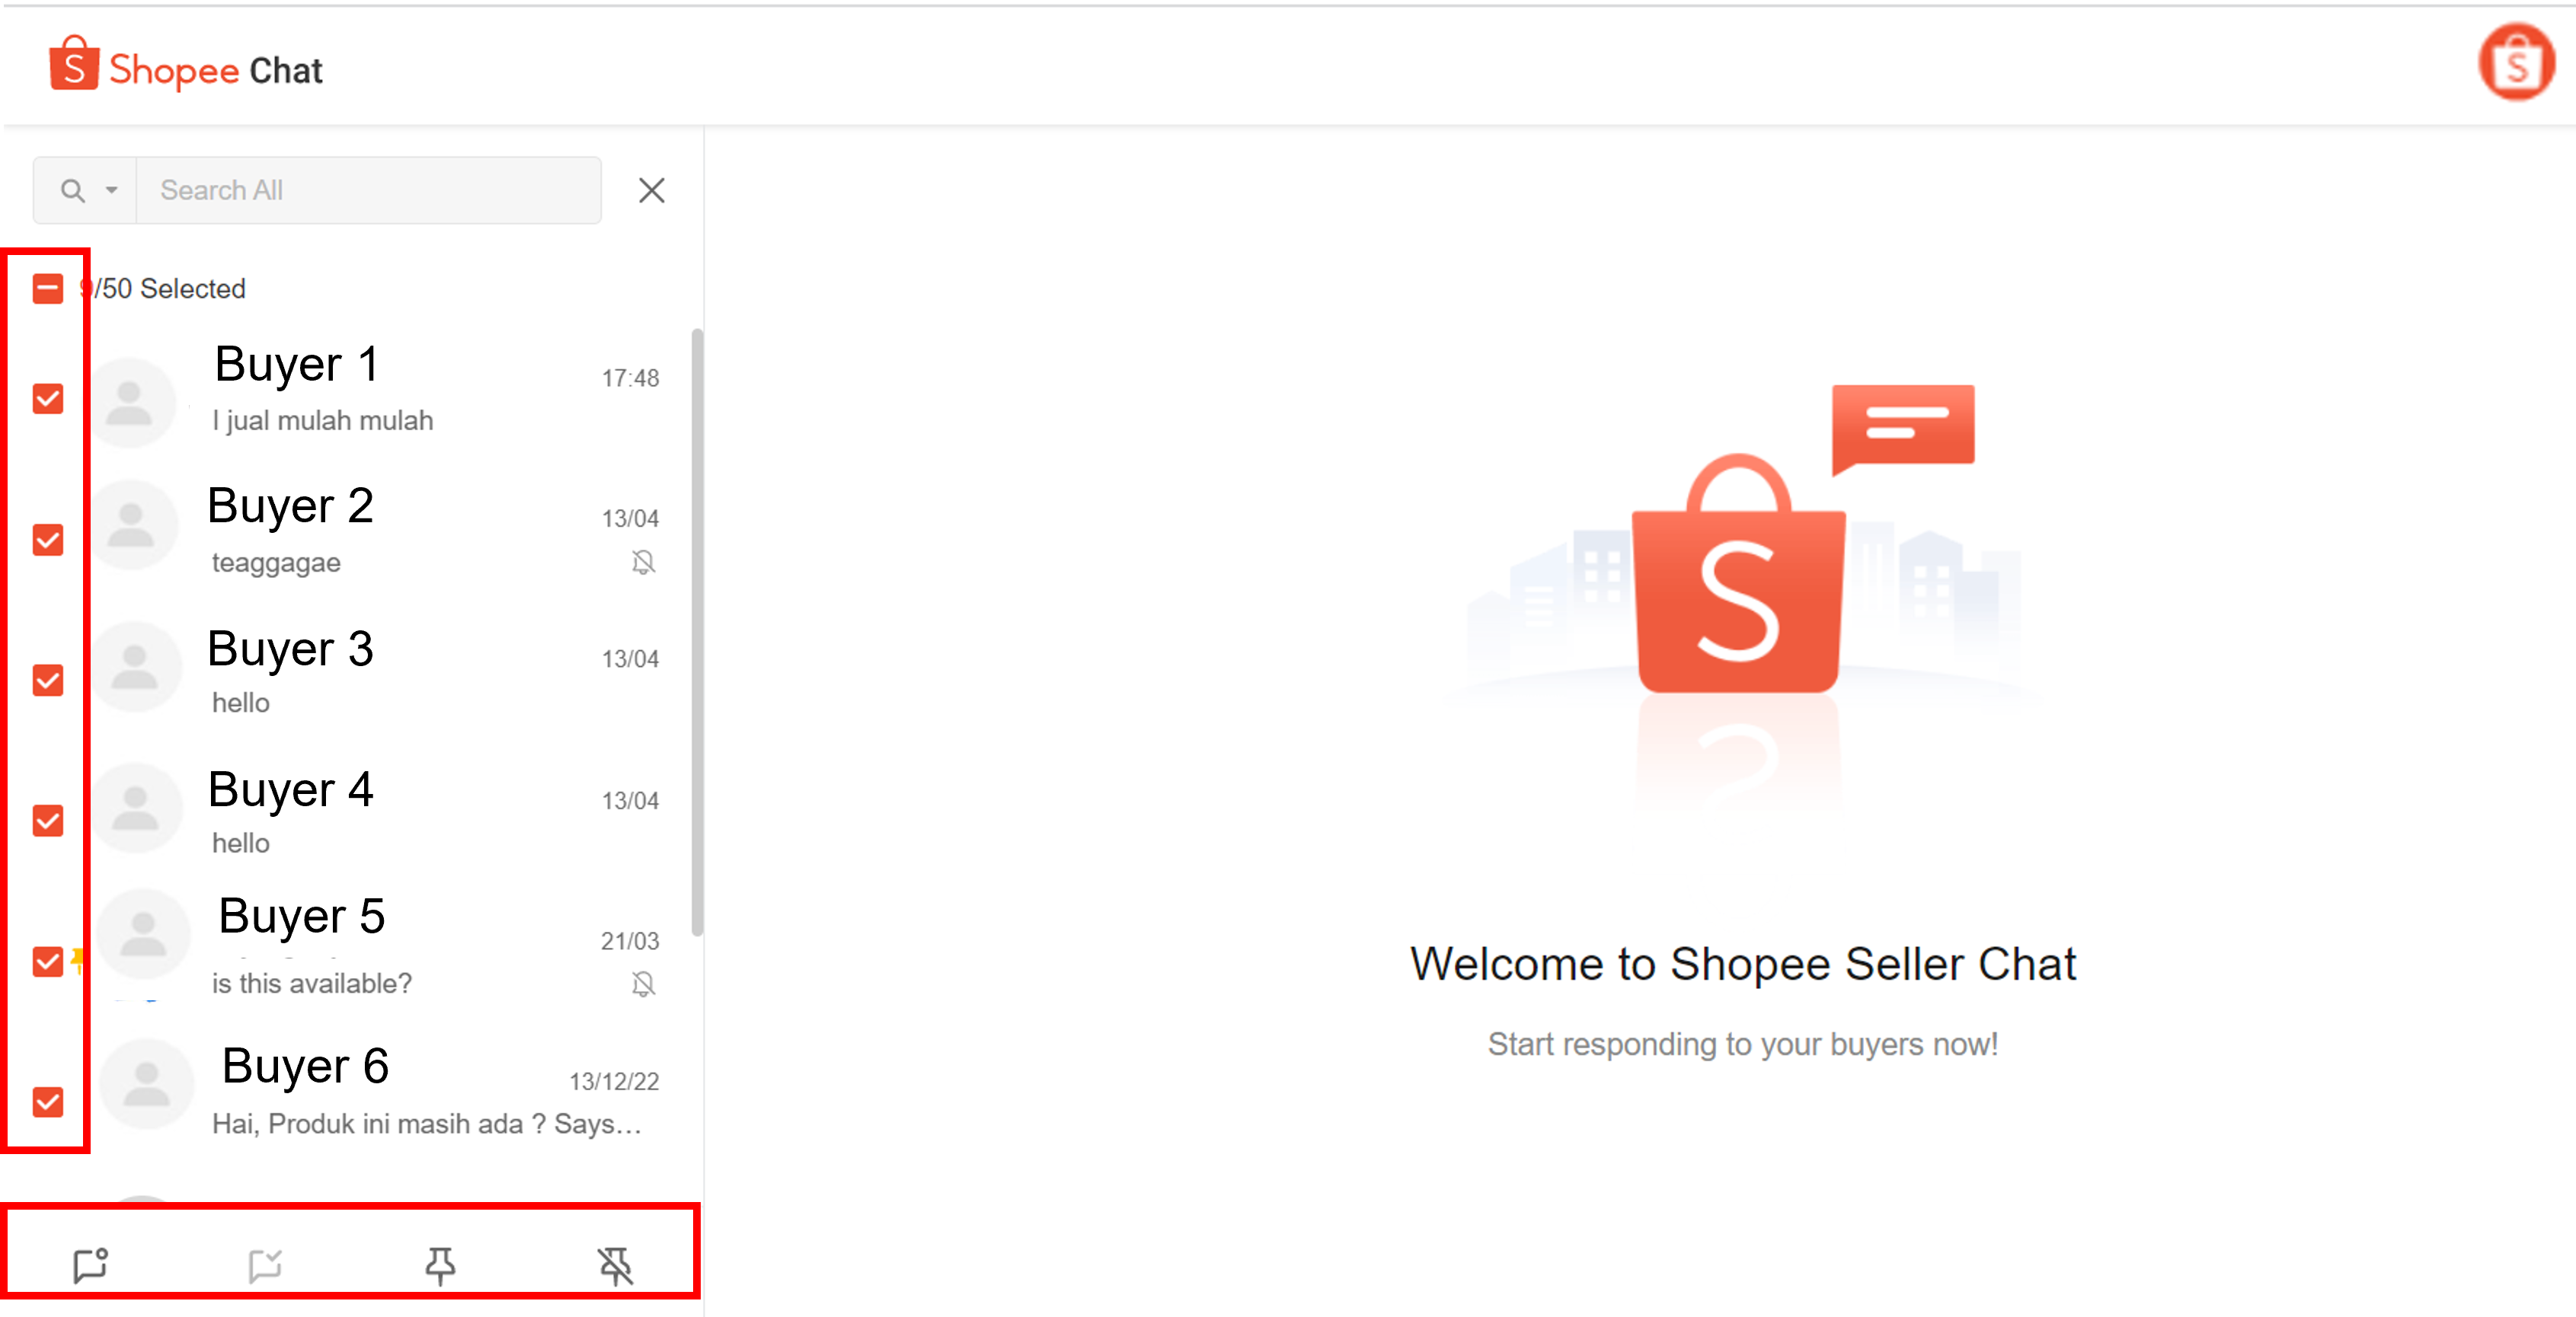This screenshot has width=2576, height=1317.
Task: Uncheck the checkbox for Buyer 4
Action: pos(47,821)
